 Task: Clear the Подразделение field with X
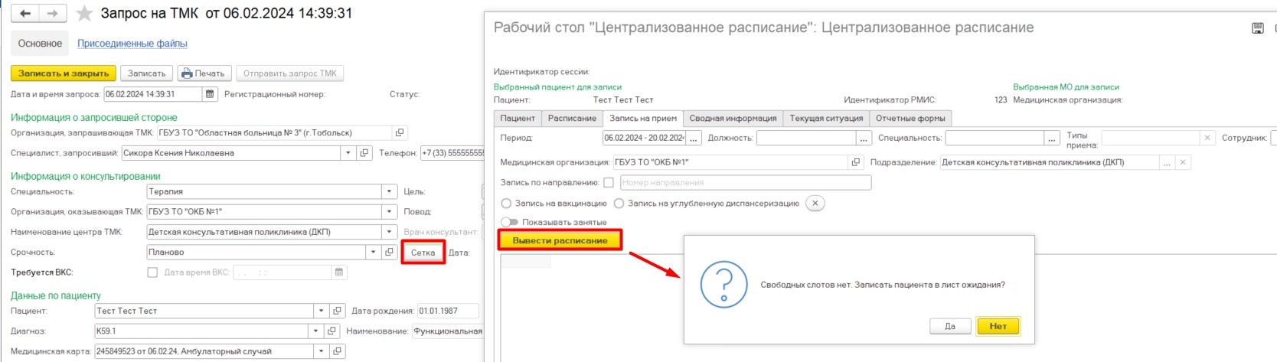[x=1183, y=162]
